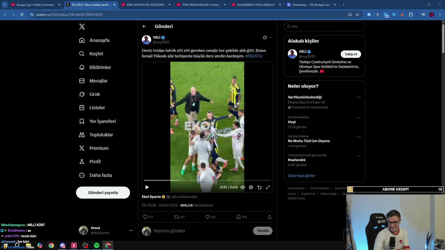The height and width of the screenshot is (250, 445).
Task: Open the tab search dropdown arrow
Action: click(x=5, y=5)
